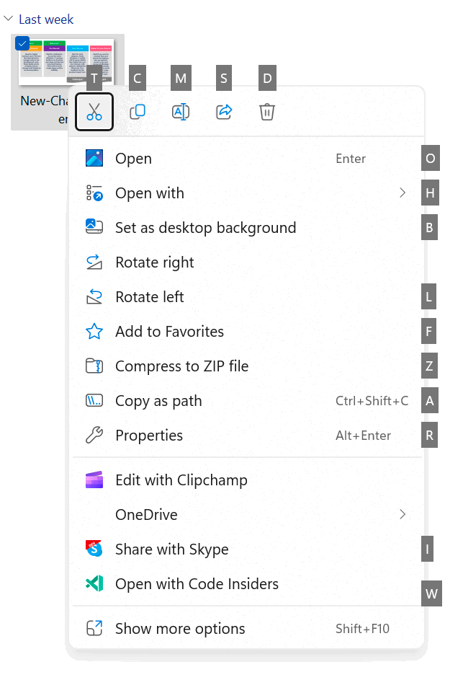Click the Delete trash can icon
The image size is (463, 680).
click(267, 112)
